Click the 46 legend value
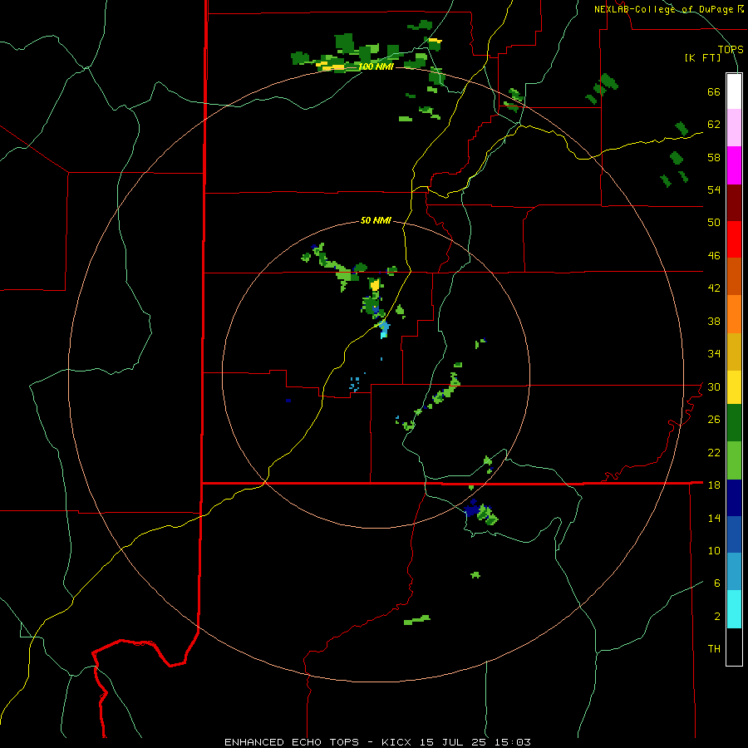 click(x=714, y=256)
